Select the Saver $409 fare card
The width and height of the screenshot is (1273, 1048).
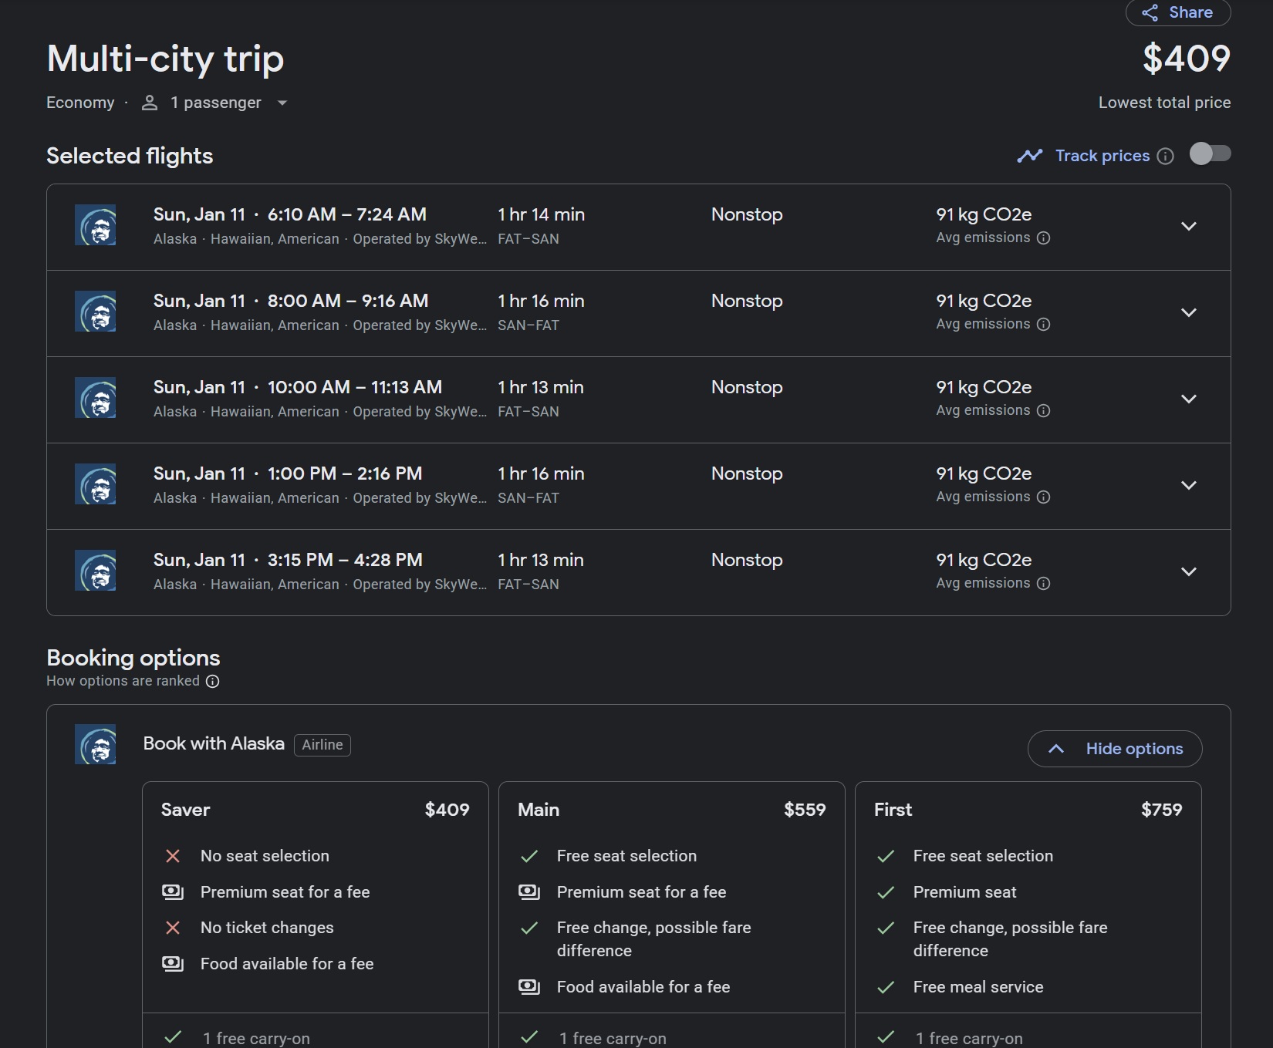tap(316, 914)
